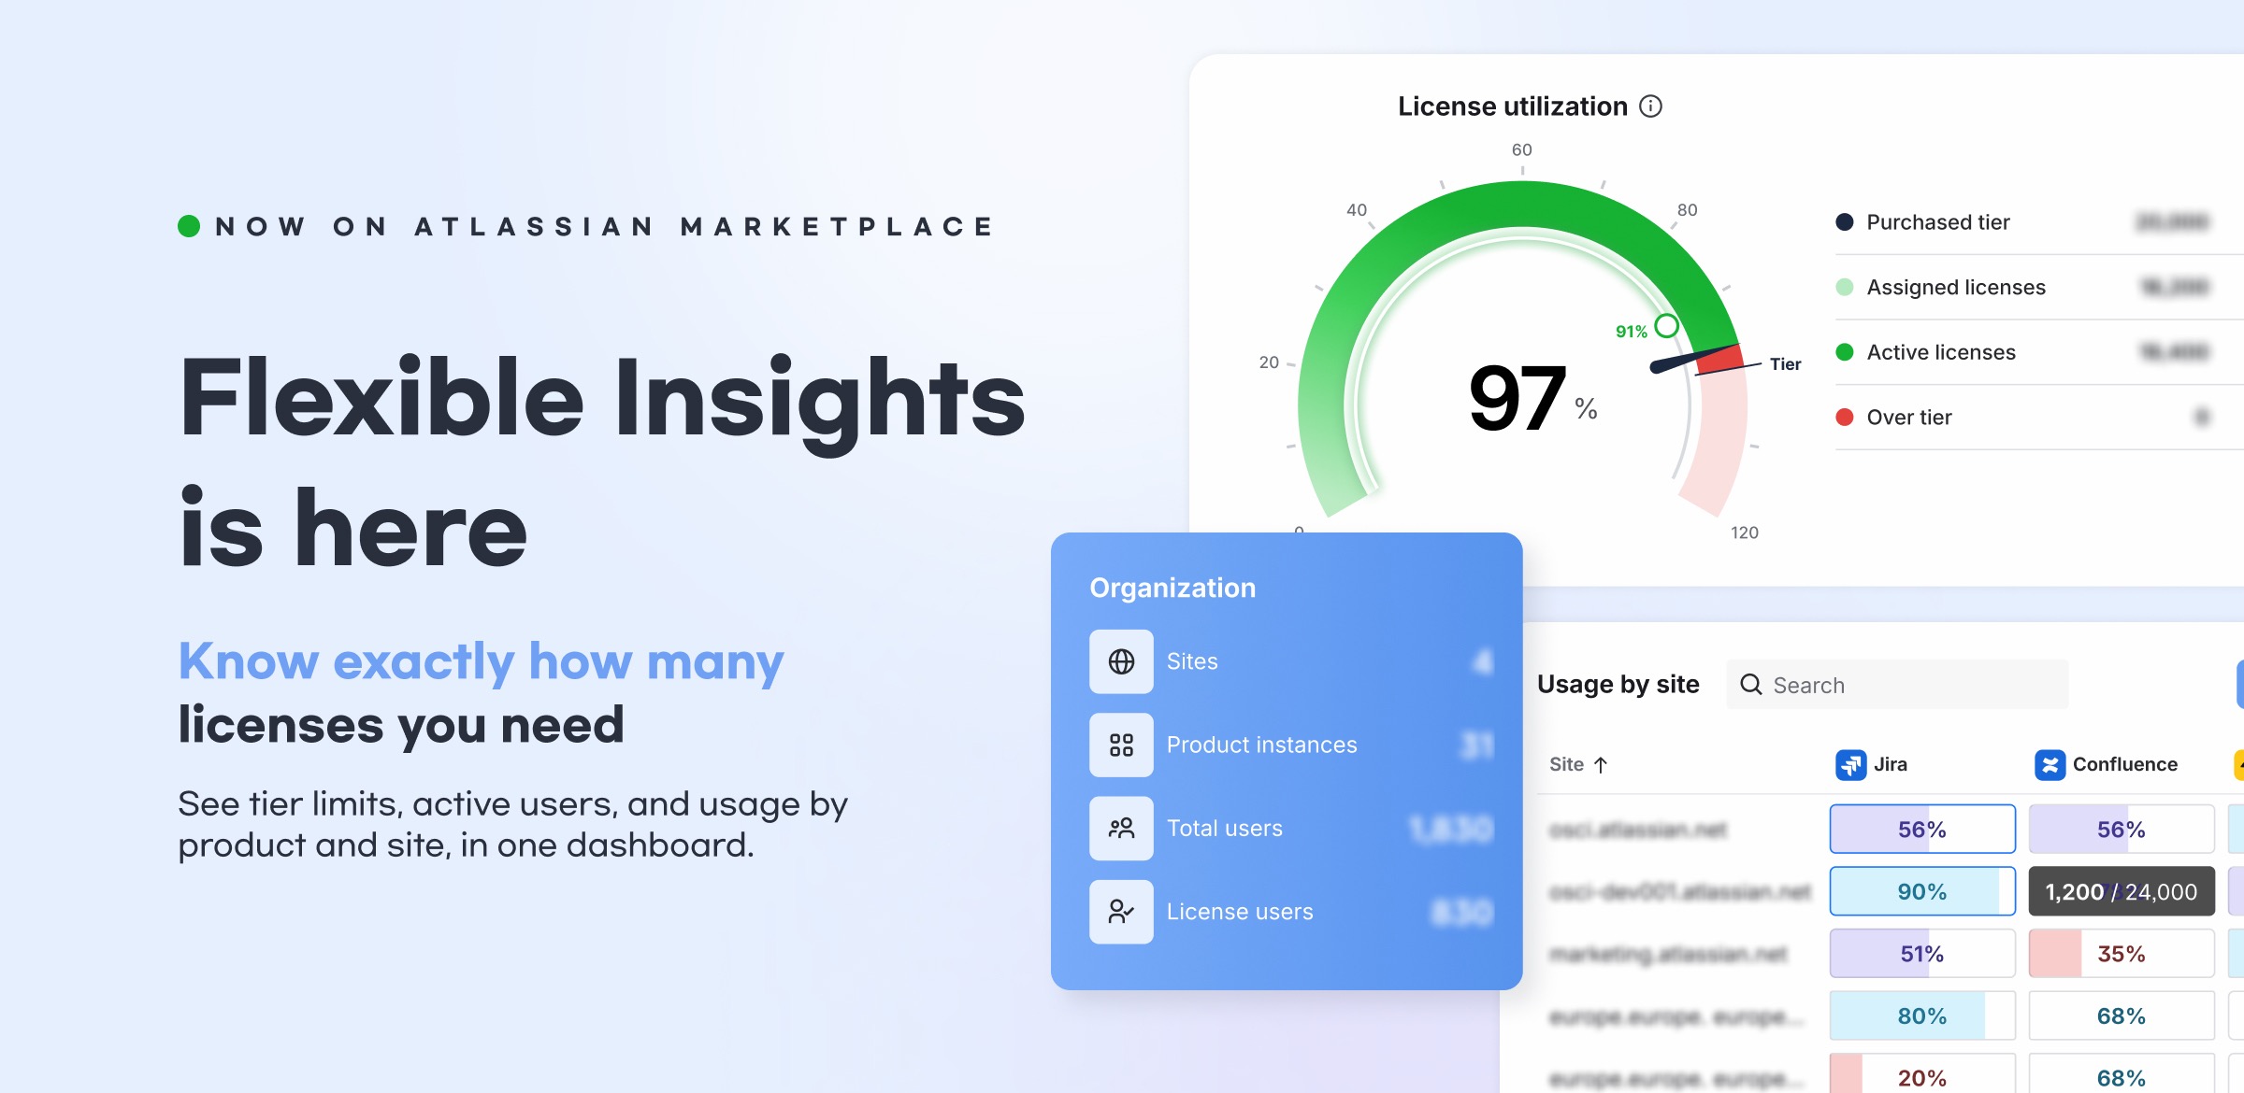Select the Jira 90% usage cell
The image size is (2244, 1093).
point(1922,891)
